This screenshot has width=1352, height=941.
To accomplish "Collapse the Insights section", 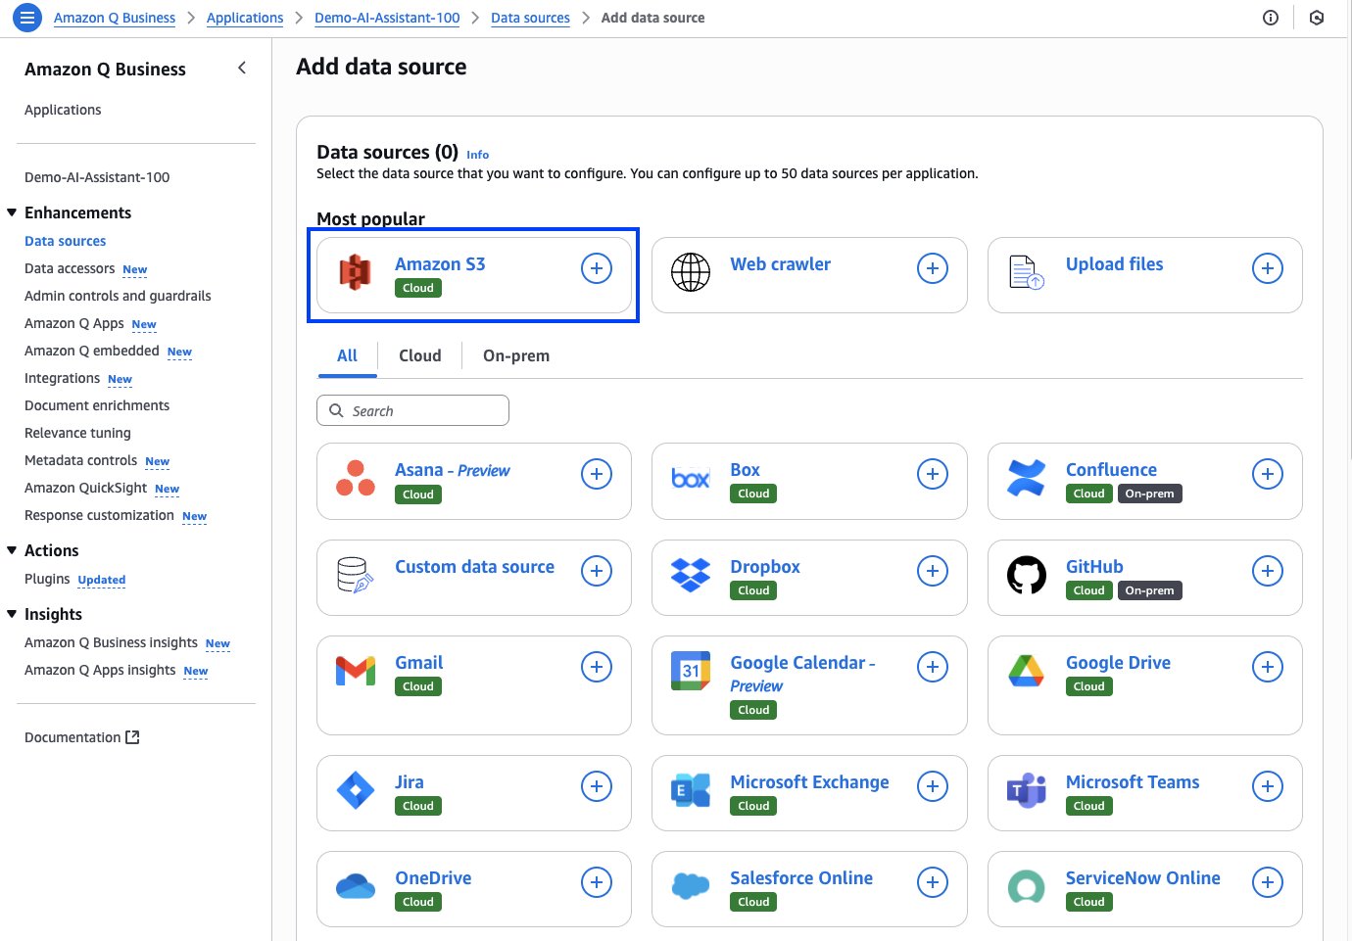I will [x=12, y=614].
